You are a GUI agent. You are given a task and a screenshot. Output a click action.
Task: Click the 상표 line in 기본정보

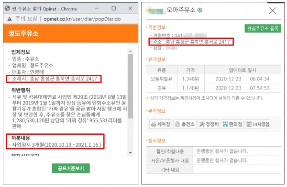[x=164, y=48]
